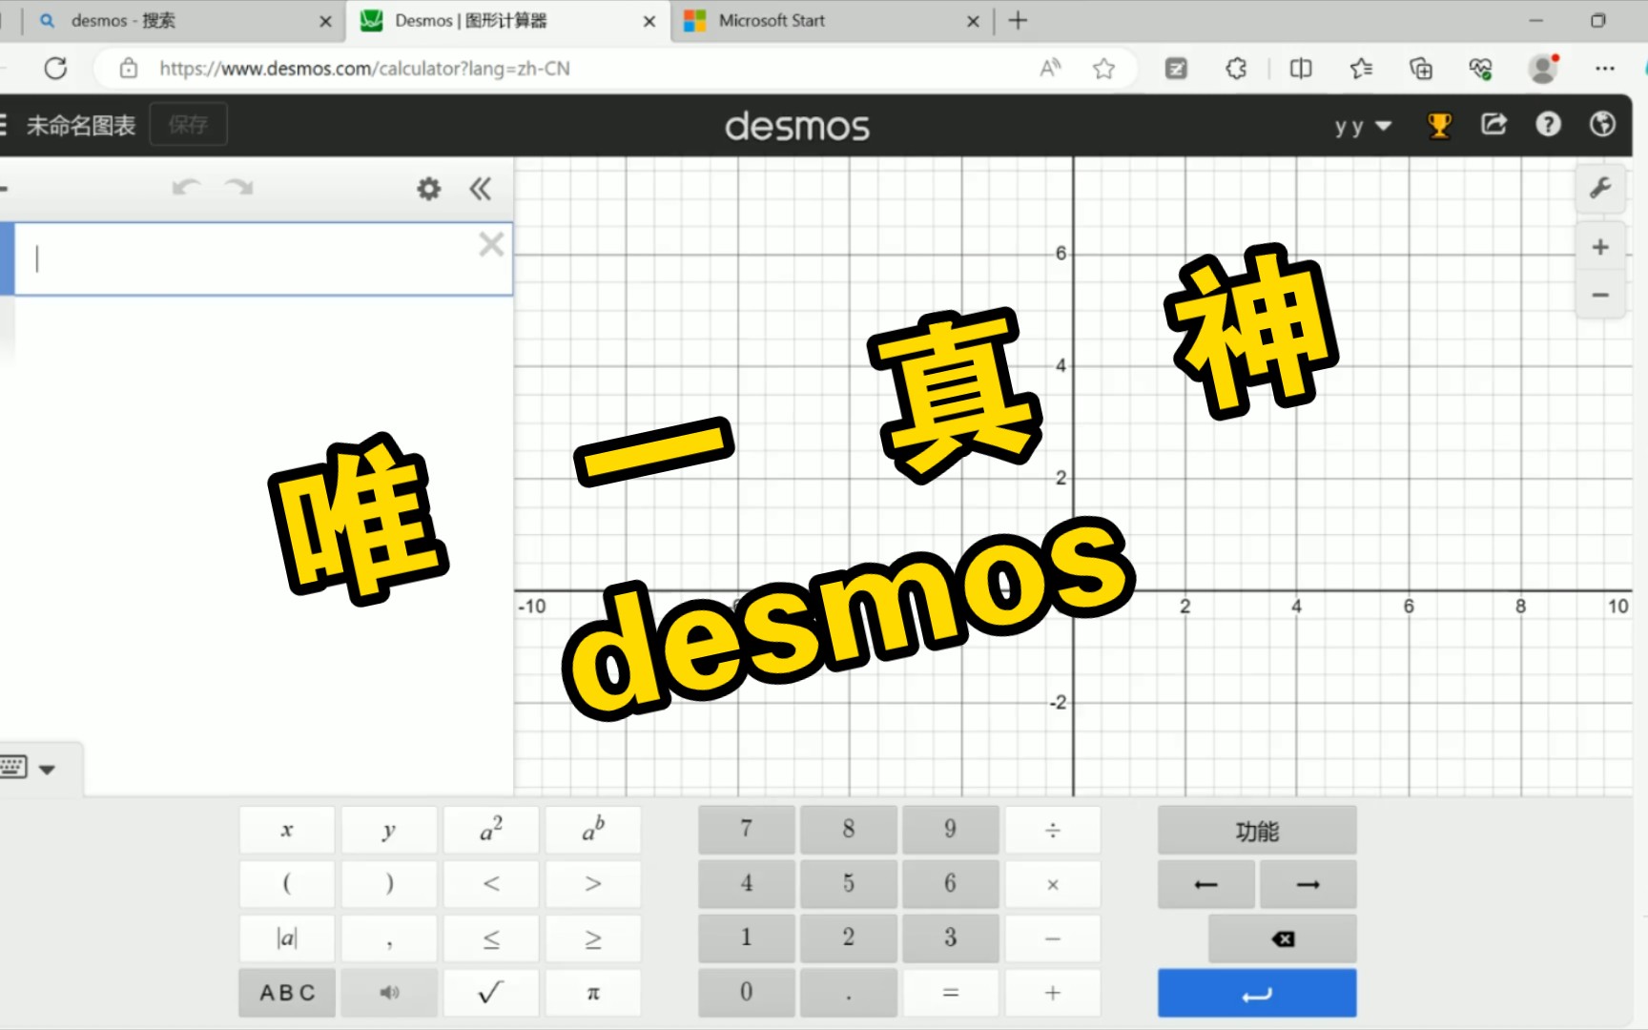Refresh the current page
This screenshot has width=1648, height=1030.
(55, 69)
